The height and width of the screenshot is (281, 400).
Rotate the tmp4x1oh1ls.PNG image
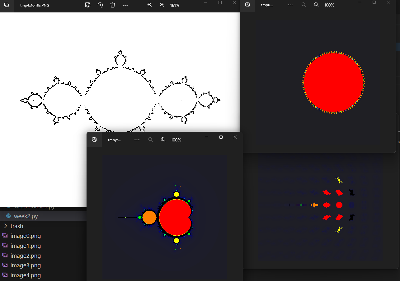[x=100, y=5]
